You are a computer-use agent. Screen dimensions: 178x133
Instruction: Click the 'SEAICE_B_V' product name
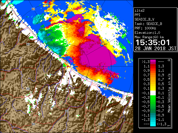pyautogui.click(x=144, y=19)
